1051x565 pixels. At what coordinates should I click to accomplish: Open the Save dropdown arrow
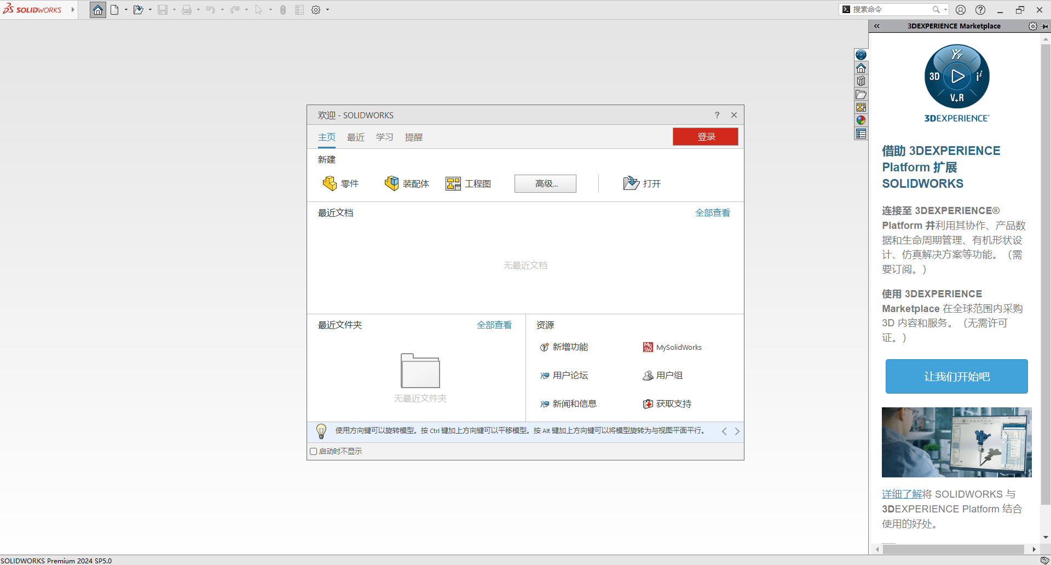click(174, 9)
